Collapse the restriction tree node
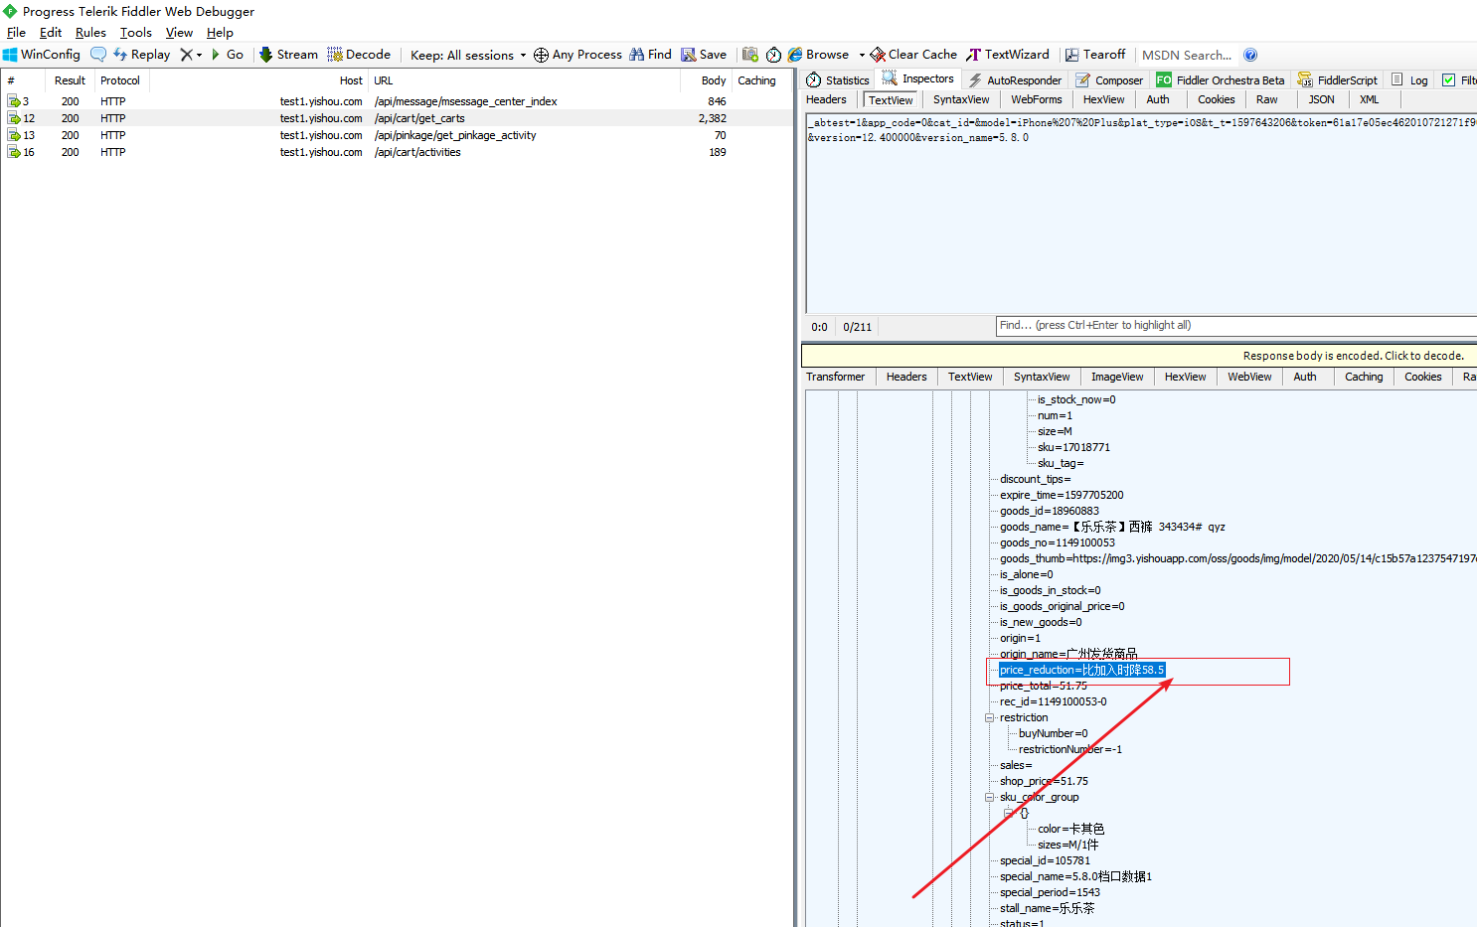The image size is (1477, 927). [x=990, y=717]
